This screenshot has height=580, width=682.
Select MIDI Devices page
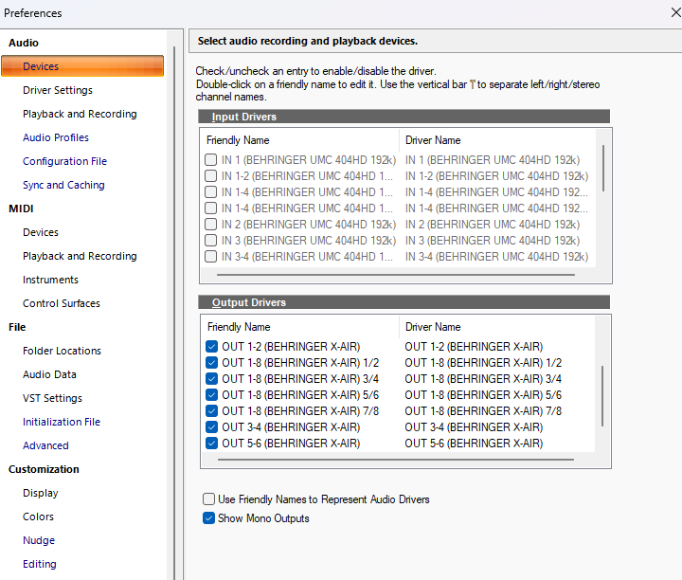[41, 232]
